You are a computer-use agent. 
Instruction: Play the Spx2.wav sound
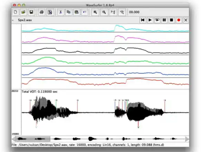(150, 20)
